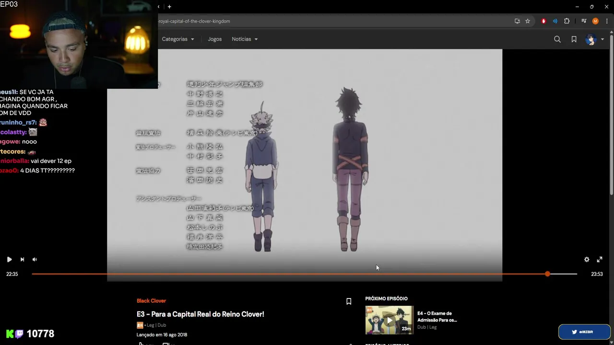Click the browser address bar URL
Image resolution: width=614 pixels, height=345 pixels.
click(x=194, y=21)
